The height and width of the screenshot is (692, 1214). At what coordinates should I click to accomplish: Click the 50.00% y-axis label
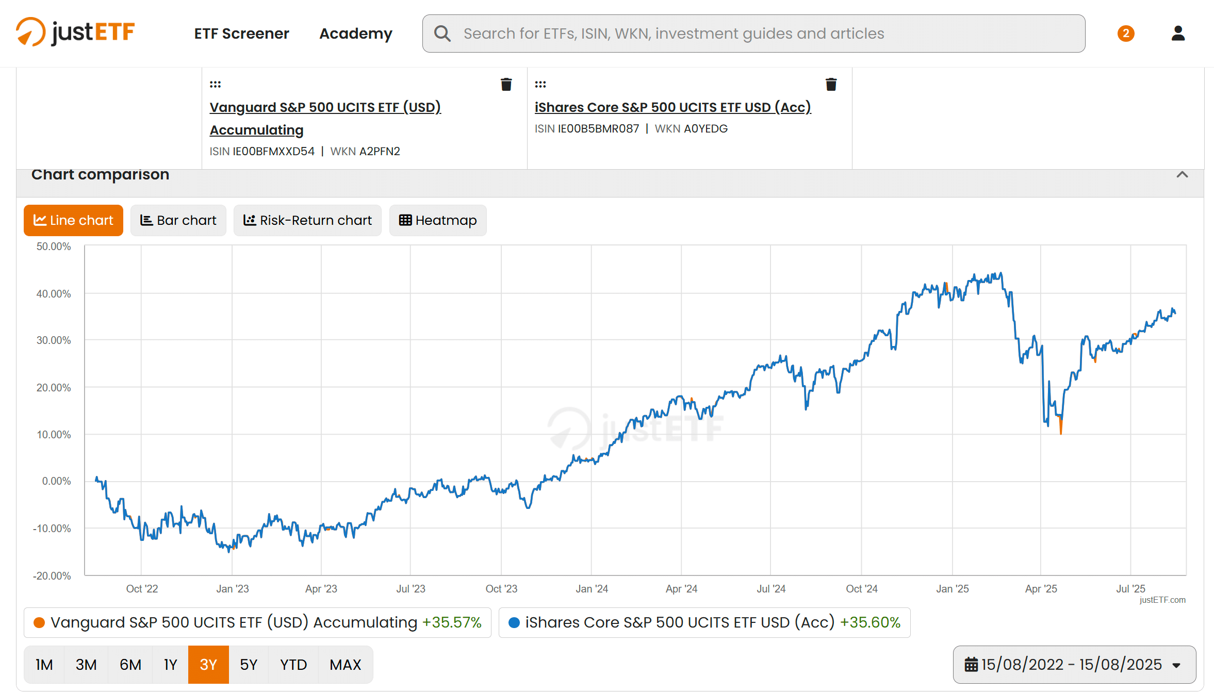click(x=54, y=246)
